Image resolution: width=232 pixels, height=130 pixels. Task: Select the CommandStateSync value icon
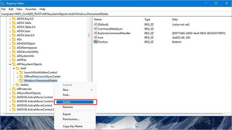[95, 29]
